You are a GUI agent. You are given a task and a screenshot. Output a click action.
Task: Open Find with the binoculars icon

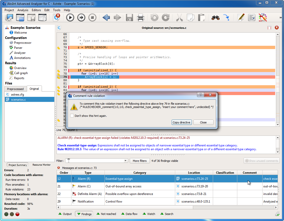(x=216, y=18)
